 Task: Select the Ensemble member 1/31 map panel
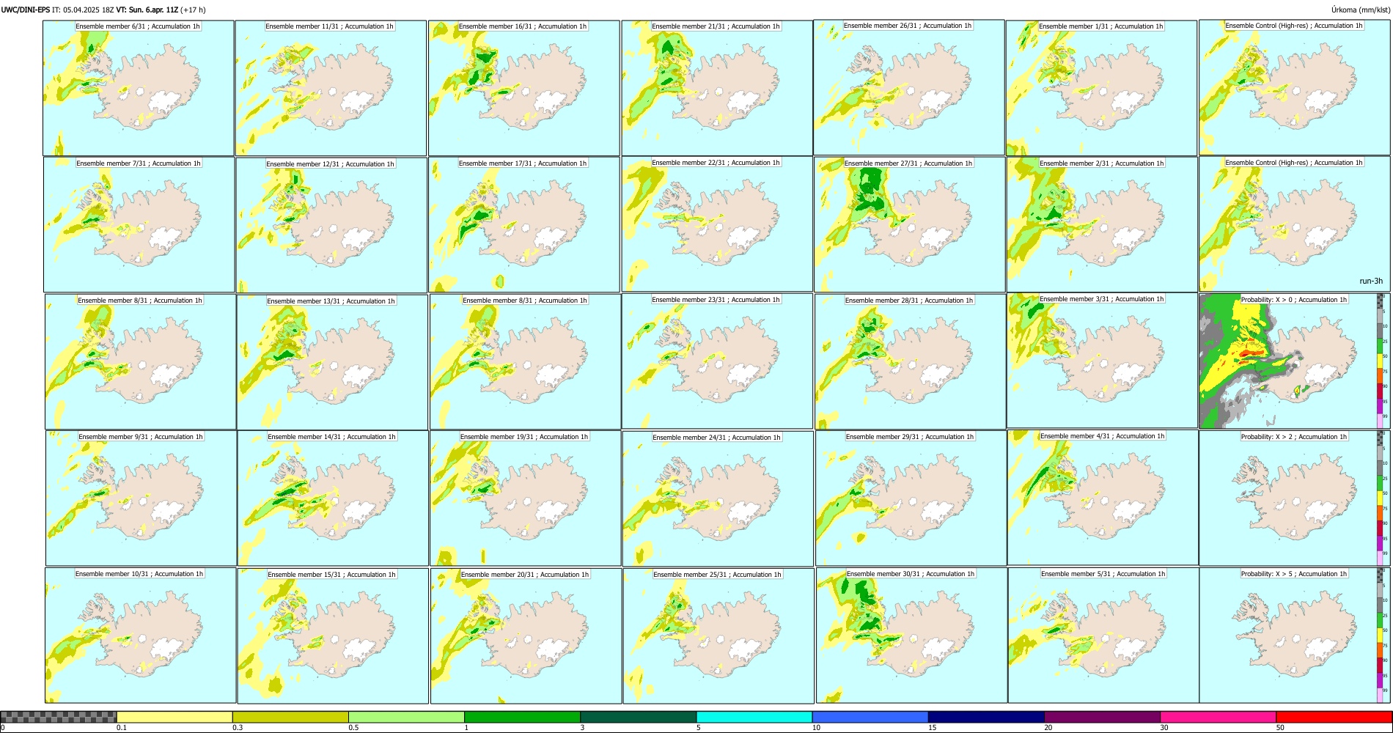1102,88
